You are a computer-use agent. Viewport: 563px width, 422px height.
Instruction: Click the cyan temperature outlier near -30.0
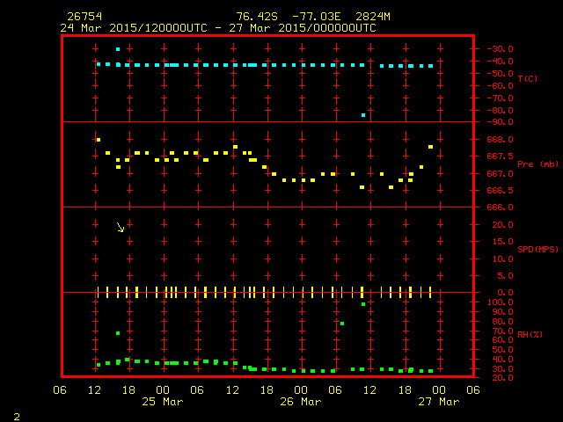118,49
